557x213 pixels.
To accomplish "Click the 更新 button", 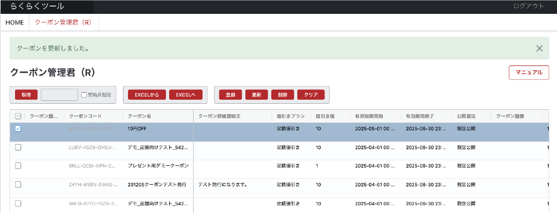I will [257, 95].
